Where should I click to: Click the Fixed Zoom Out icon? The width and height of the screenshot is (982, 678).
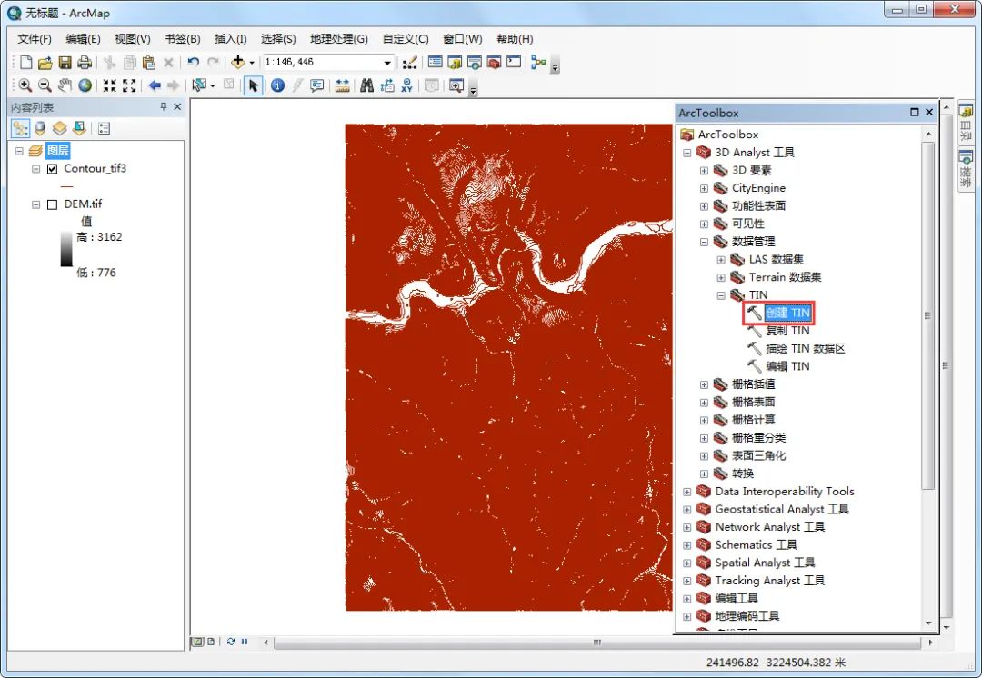pos(129,85)
